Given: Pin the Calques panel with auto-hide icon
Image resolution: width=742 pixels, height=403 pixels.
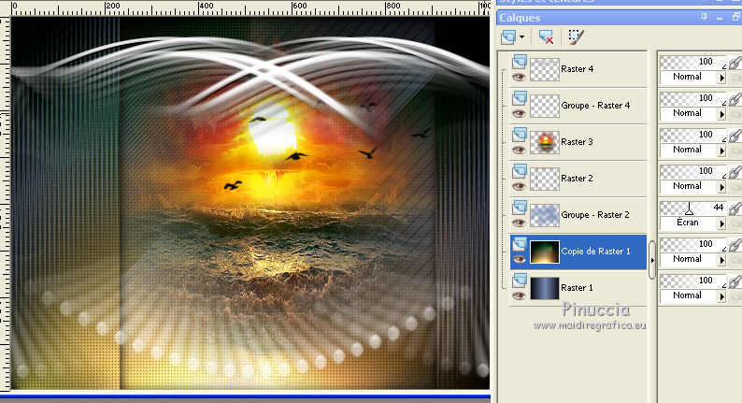Looking at the screenshot, I should (704, 17).
